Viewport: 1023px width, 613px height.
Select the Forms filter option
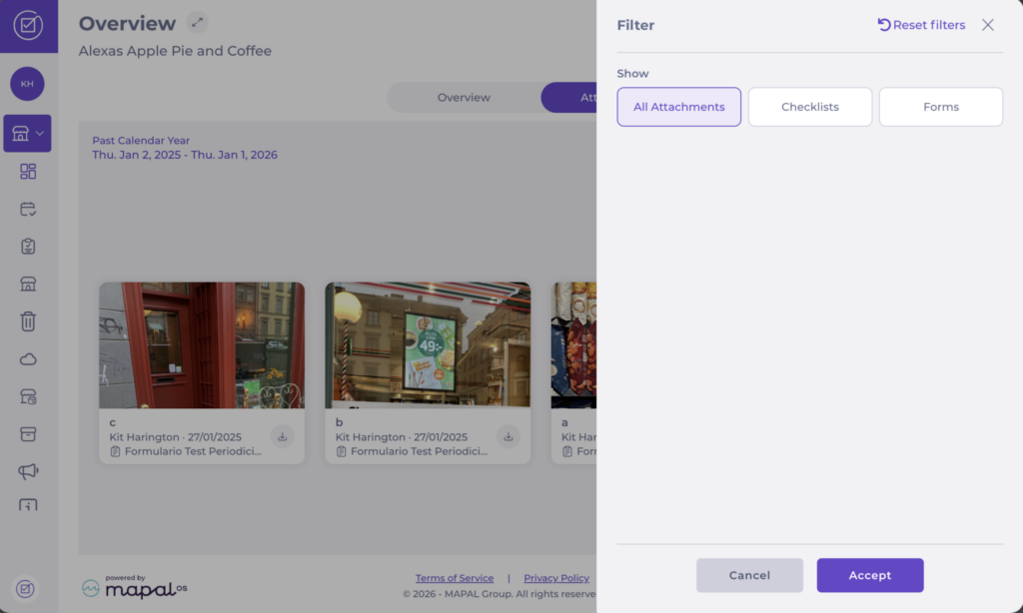[x=941, y=107]
